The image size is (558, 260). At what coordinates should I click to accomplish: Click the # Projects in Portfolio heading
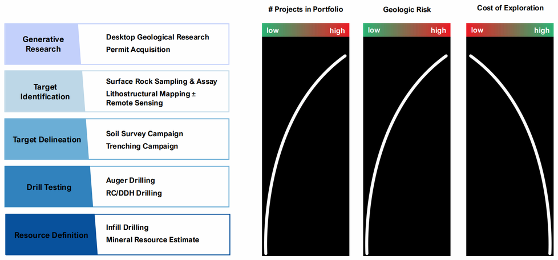tap(305, 10)
